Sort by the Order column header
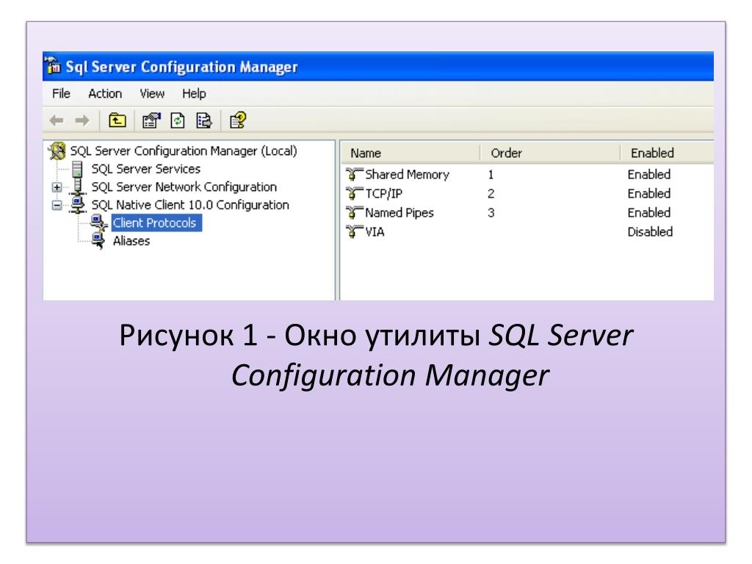Viewport: 752px width, 564px height. pos(550,153)
